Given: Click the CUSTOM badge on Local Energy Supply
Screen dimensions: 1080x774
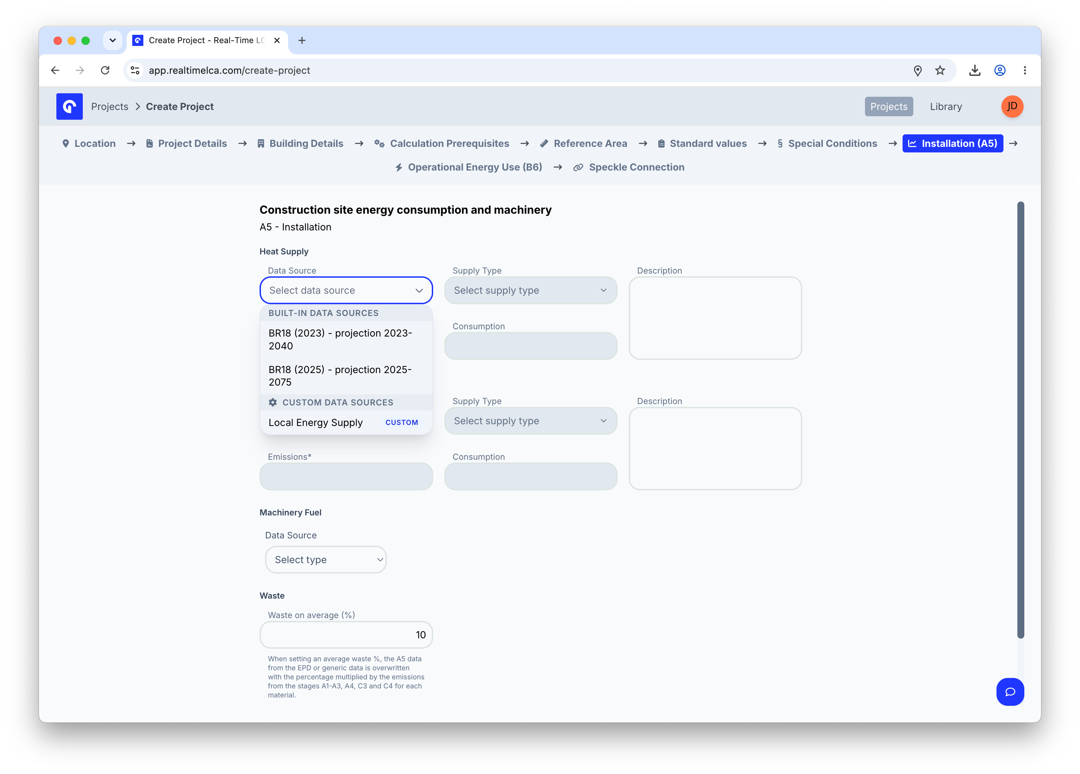Looking at the screenshot, I should (402, 422).
